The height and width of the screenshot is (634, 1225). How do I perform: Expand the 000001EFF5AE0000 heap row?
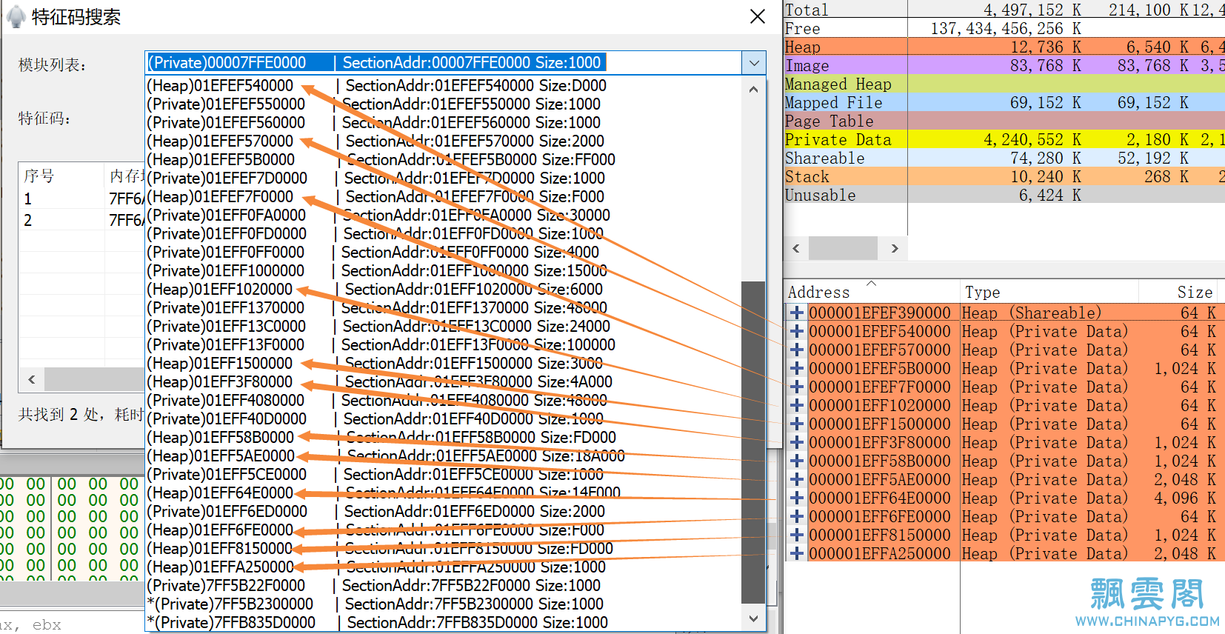pos(797,479)
